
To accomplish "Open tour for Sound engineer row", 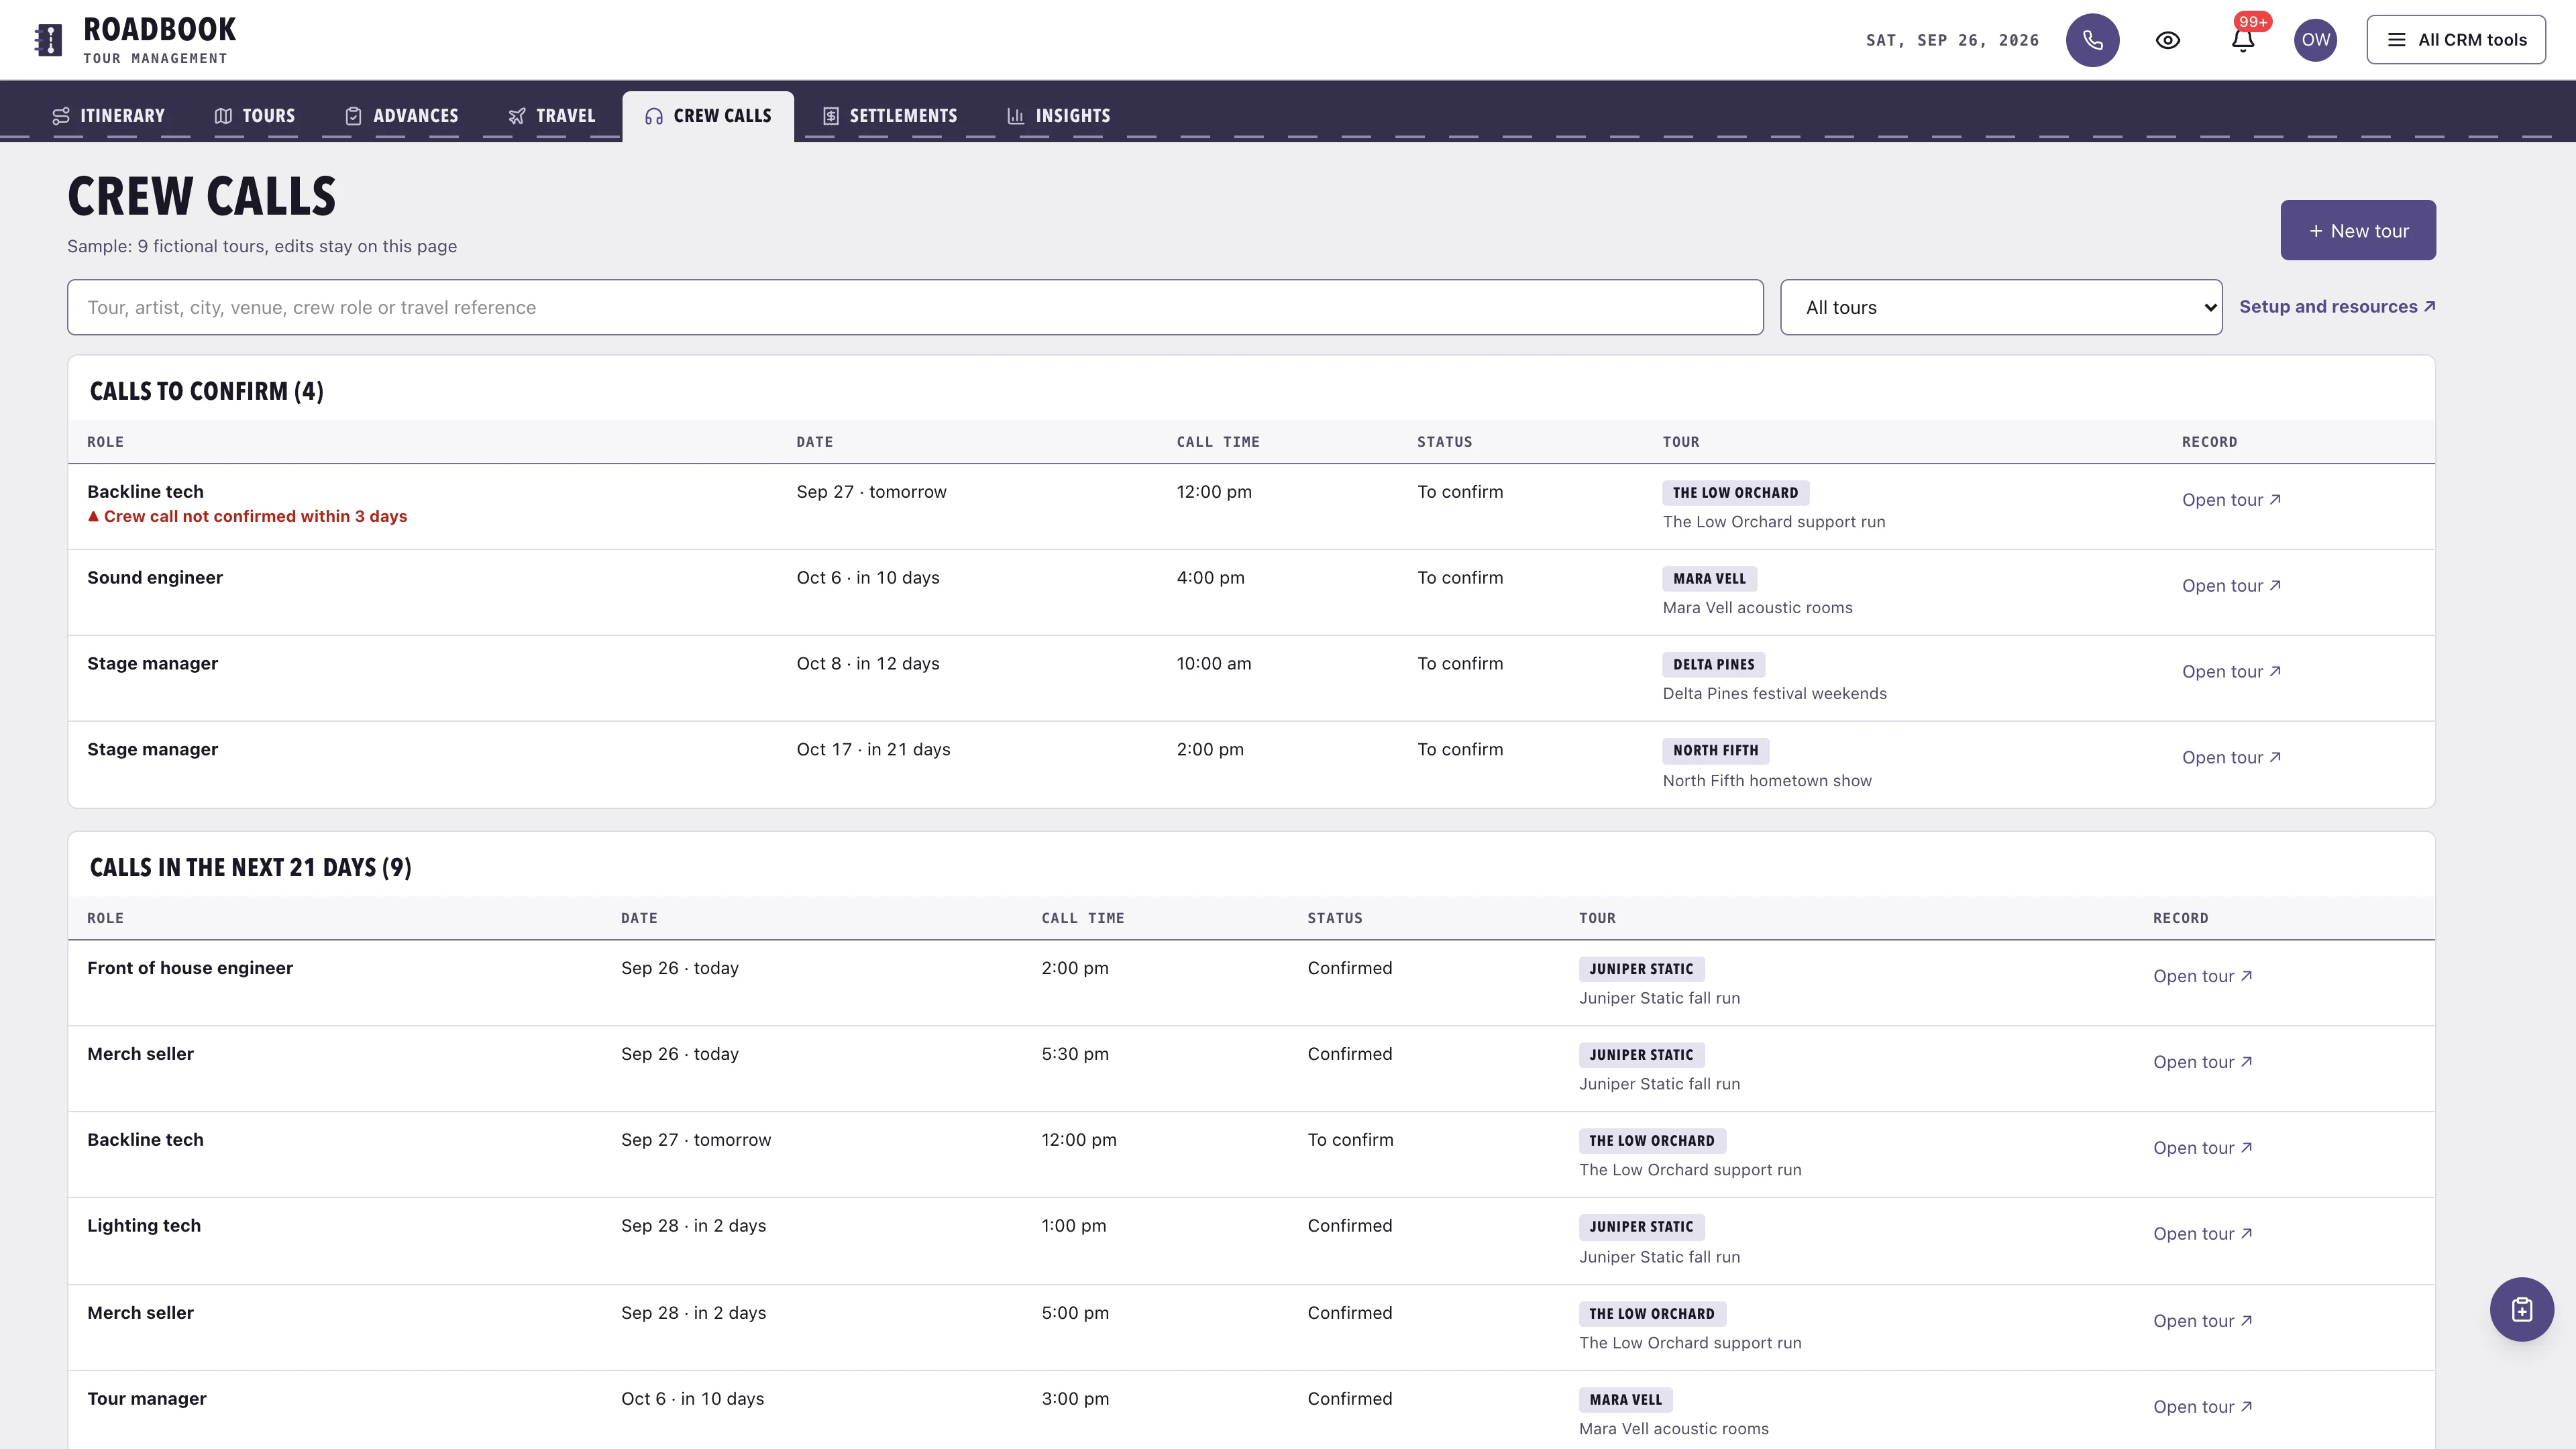I will click(2231, 586).
